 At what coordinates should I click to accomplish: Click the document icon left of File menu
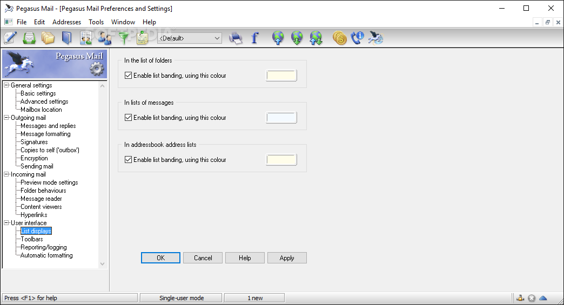click(x=9, y=22)
